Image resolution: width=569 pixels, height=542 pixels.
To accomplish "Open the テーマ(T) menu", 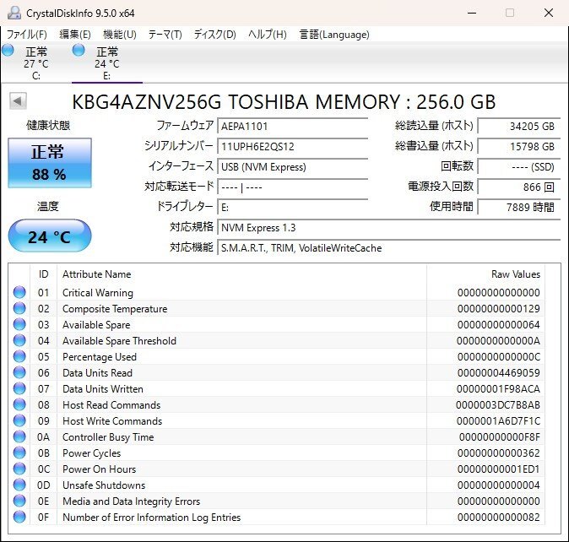I will point(165,35).
